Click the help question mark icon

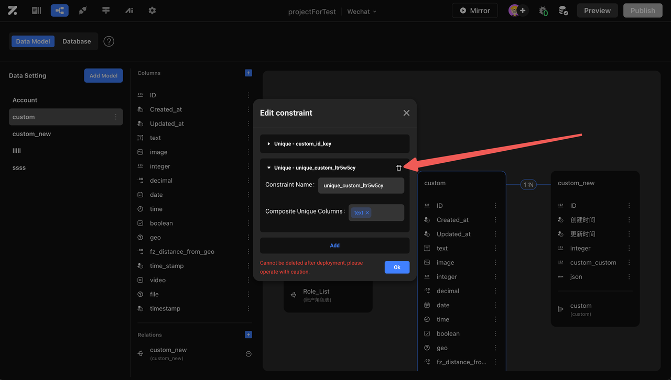pyautogui.click(x=109, y=41)
